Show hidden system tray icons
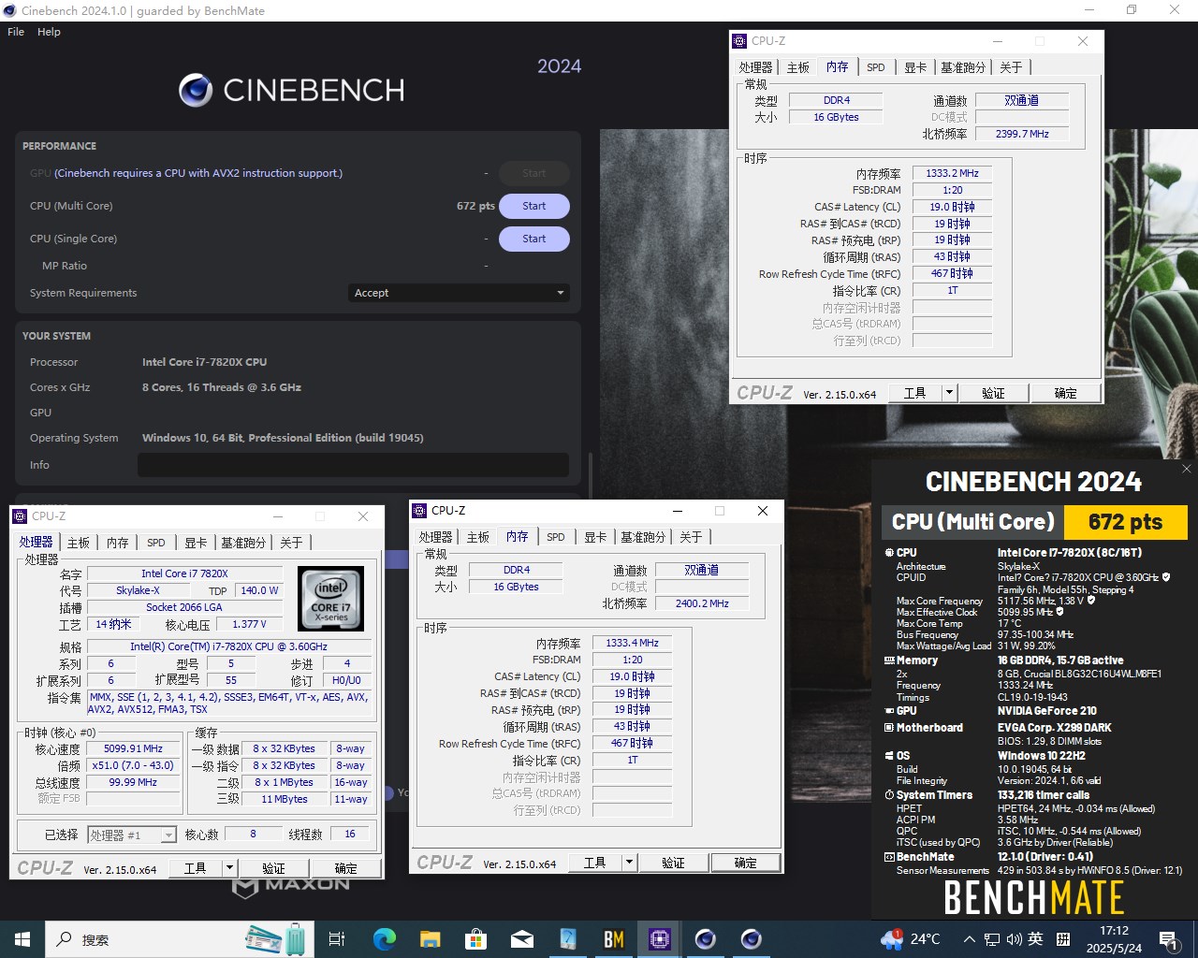Image resolution: width=1198 pixels, height=958 pixels. (969, 939)
